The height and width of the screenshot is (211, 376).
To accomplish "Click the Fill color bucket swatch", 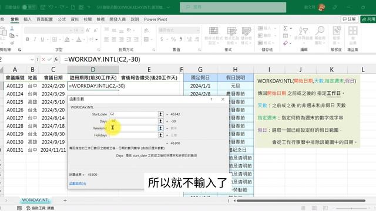I will (x=67, y=39).
